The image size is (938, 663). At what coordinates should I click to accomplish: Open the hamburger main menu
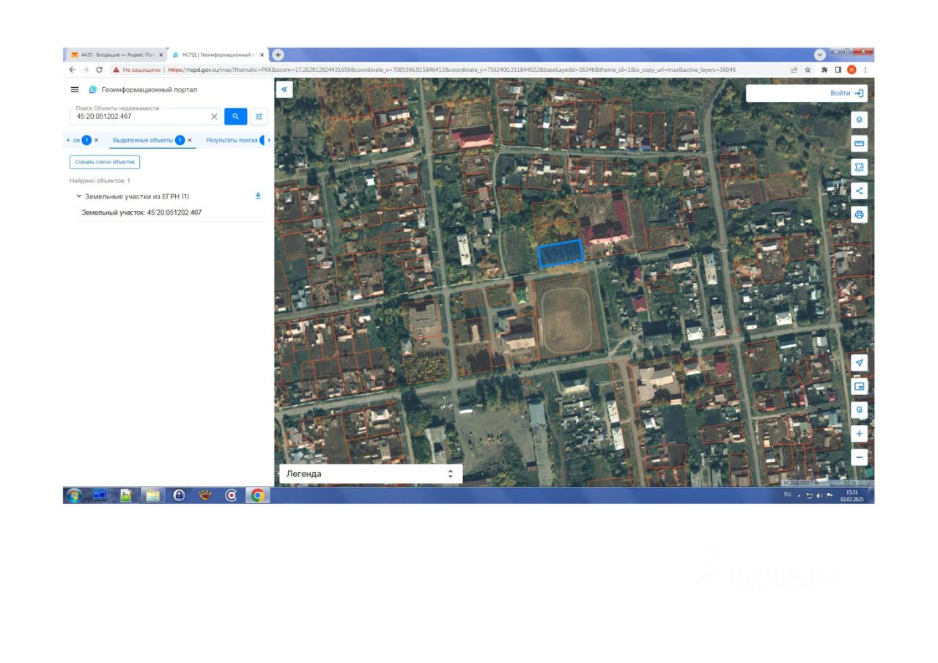coord(75,89)
